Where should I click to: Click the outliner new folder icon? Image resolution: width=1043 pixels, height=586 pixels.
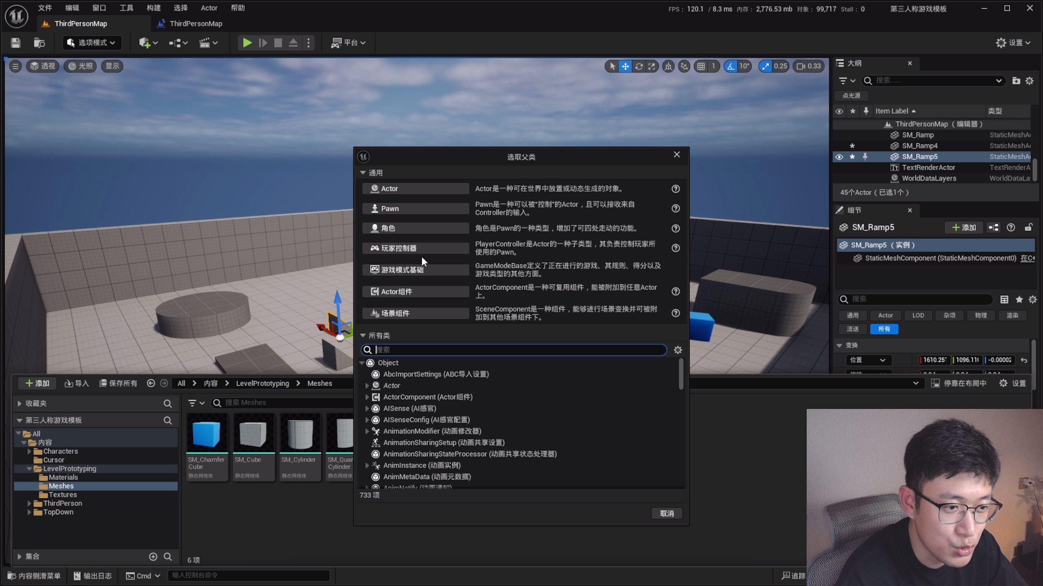[1016, 81]
